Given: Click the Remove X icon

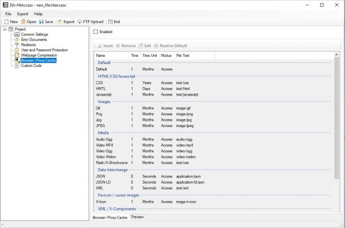Looking at the screenshot, I should pyautogui.click(x=118, y=46).
